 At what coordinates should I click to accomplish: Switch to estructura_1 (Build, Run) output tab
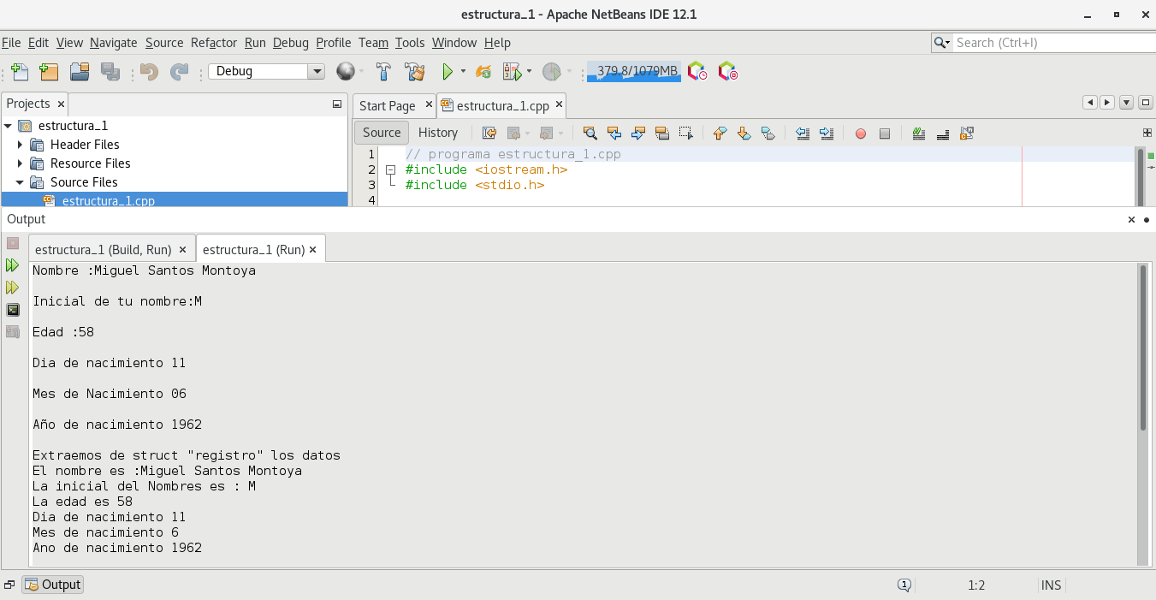point(103,250)
